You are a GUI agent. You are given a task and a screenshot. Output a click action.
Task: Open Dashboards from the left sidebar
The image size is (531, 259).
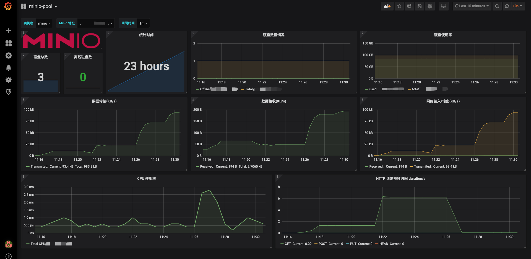(9, 43)
